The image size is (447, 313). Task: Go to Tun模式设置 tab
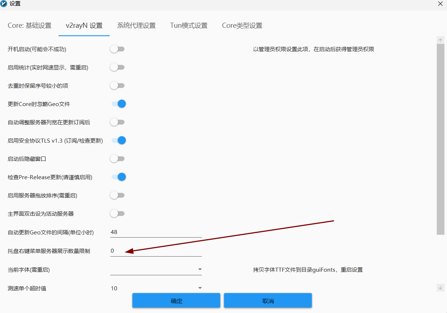click(x=189, y=26)
